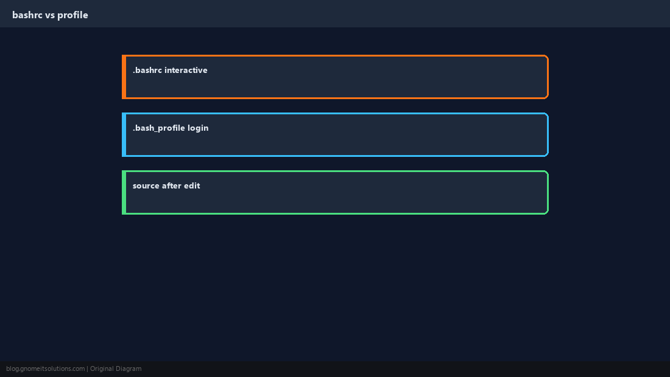This screenshot has height=377, width=670.
Task: Click the word "bashrc" in the header title
Action: pos(27,15)
